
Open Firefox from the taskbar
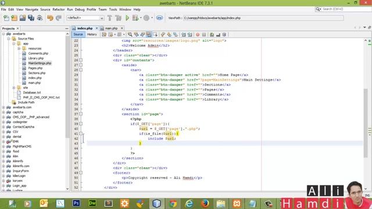tap(205, 203)
